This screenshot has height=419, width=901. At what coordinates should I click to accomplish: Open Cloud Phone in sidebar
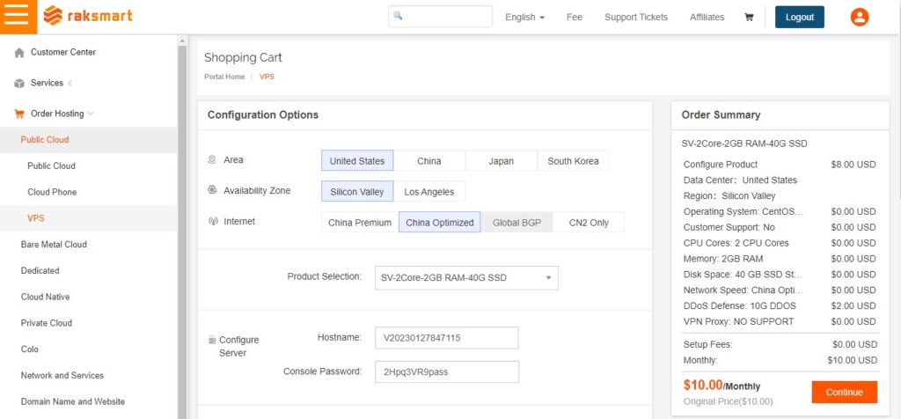[x=52, y=192]
